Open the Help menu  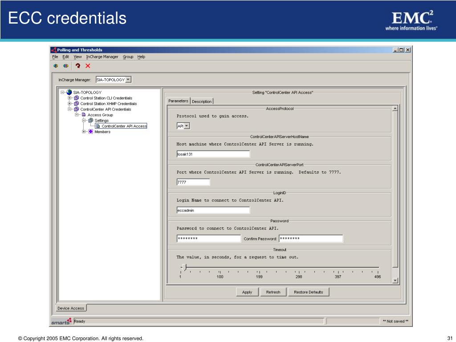(141, 57)
